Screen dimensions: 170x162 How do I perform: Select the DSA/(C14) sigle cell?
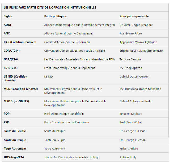(11, 59)
